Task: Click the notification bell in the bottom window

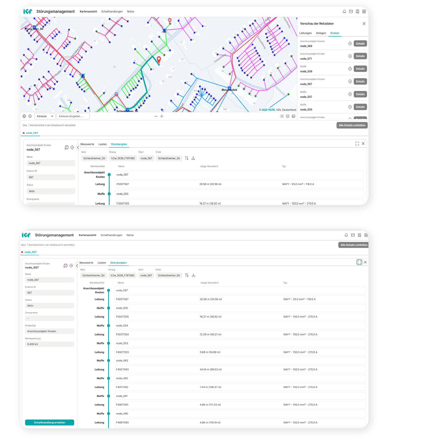Action: pyautogui.click(x=346, y=235)
